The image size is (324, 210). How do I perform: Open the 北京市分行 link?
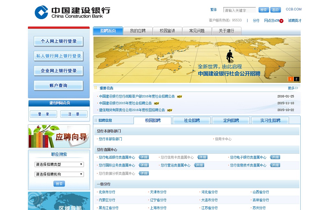pyautogui.click(x=107, y=192)
